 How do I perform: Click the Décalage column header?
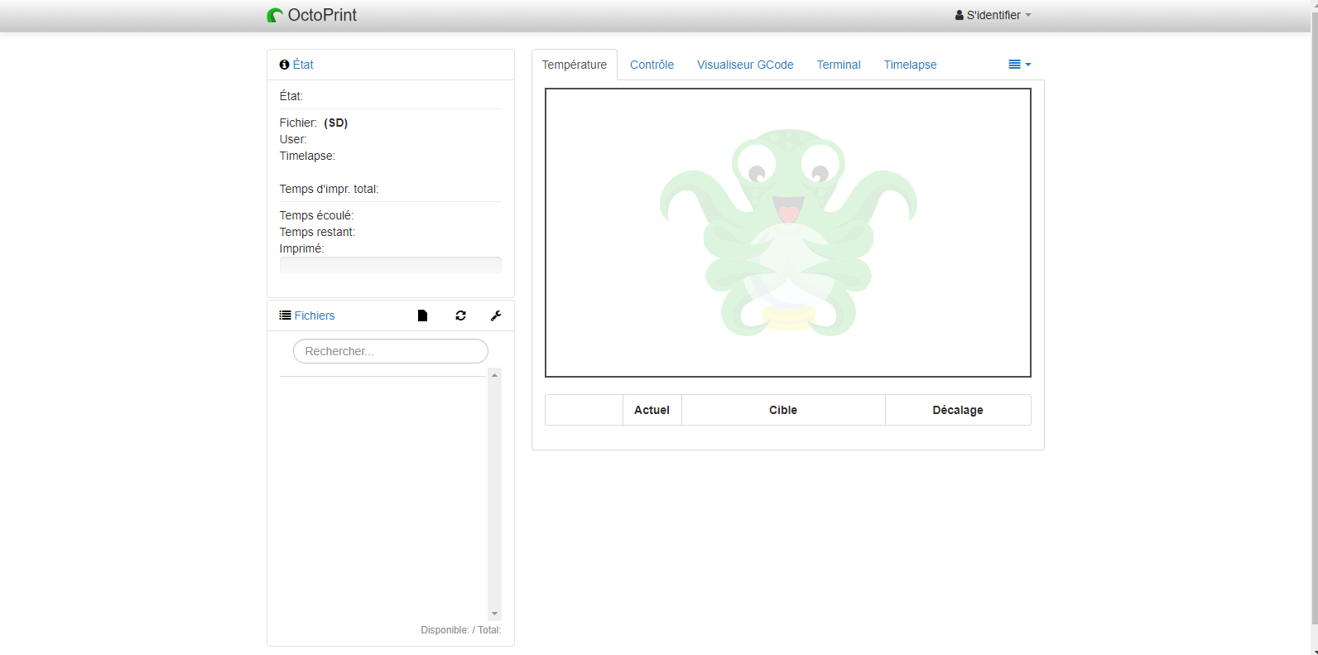tap(958, 410)
